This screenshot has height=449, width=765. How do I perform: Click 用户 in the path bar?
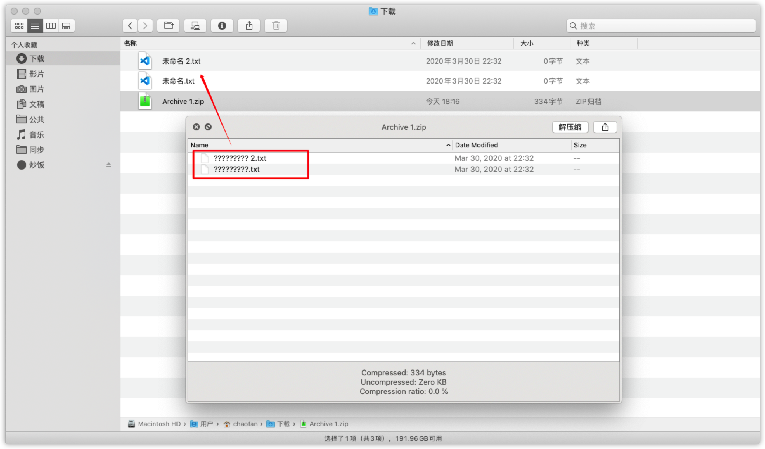click(202, 424)
